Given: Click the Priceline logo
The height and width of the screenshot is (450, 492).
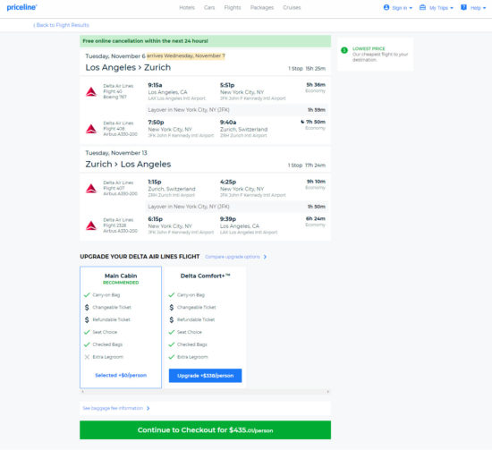Looking at the screenshot, I should click(x=21, y=7).
